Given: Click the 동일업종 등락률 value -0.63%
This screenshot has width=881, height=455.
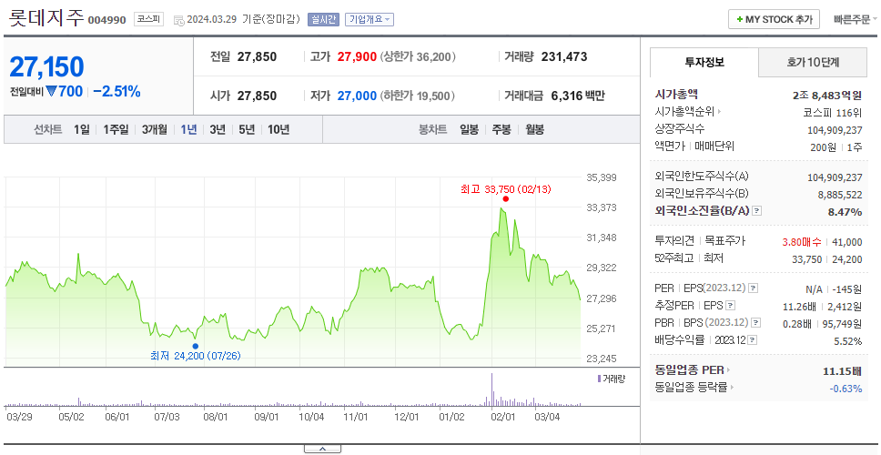Looking at the screenshot, I should 846,389.
